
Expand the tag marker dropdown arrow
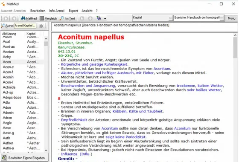tap(105, 19)
